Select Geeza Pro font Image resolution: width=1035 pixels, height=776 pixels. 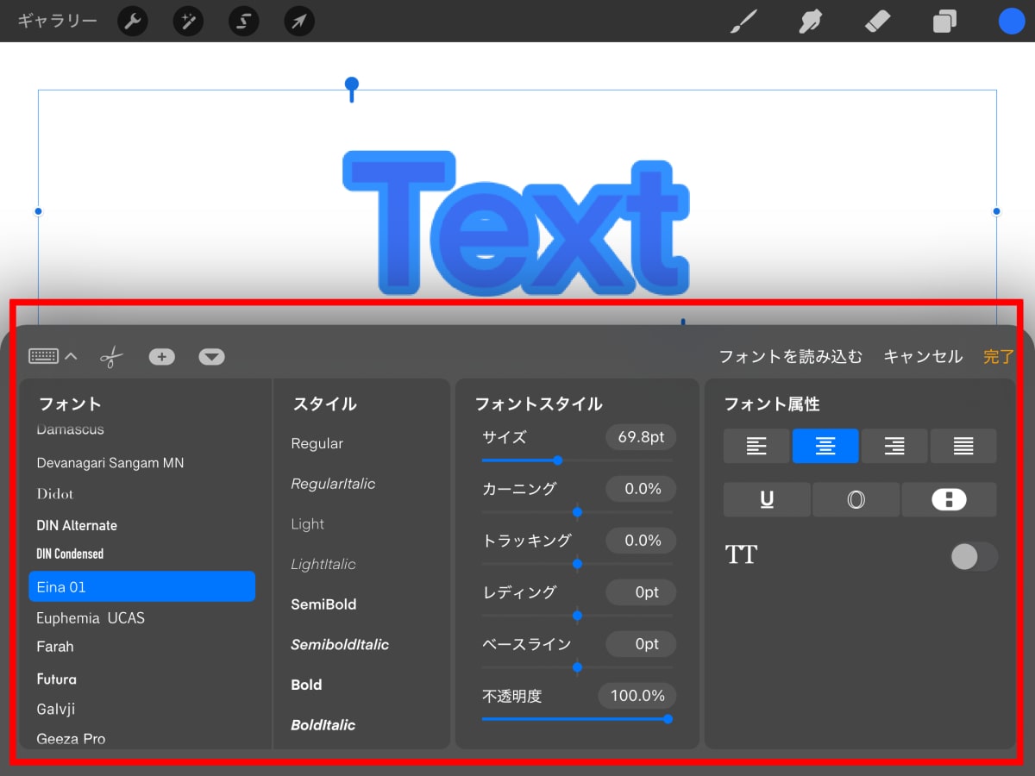point(71,739)
